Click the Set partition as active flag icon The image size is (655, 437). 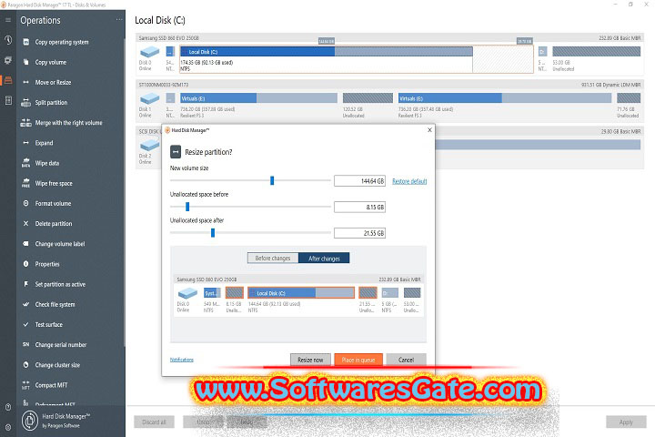[25, 284]
